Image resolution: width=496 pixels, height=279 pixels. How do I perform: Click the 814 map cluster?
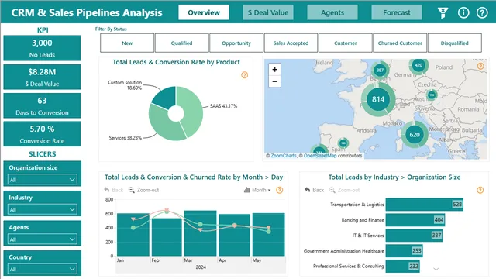[378, 99]
